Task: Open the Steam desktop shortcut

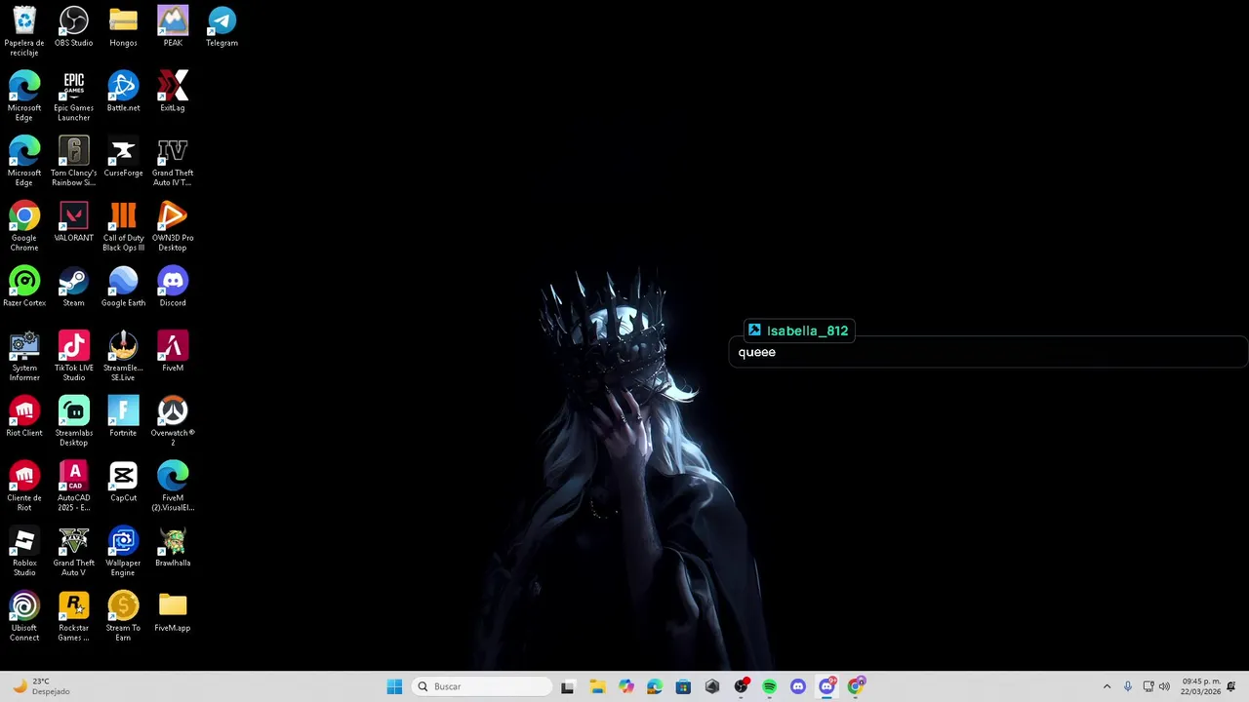Action: (74, 287)
